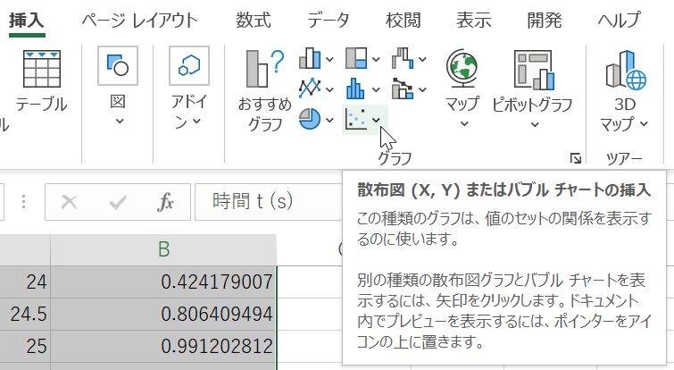Expand the hierarchy chart dropdown arrow
This screenshot has height=370, width=674.
[376, 59]
